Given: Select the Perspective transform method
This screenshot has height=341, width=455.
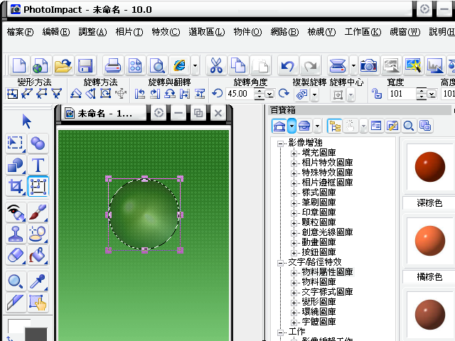Looking at the screenshot, I should click(57, 94).
